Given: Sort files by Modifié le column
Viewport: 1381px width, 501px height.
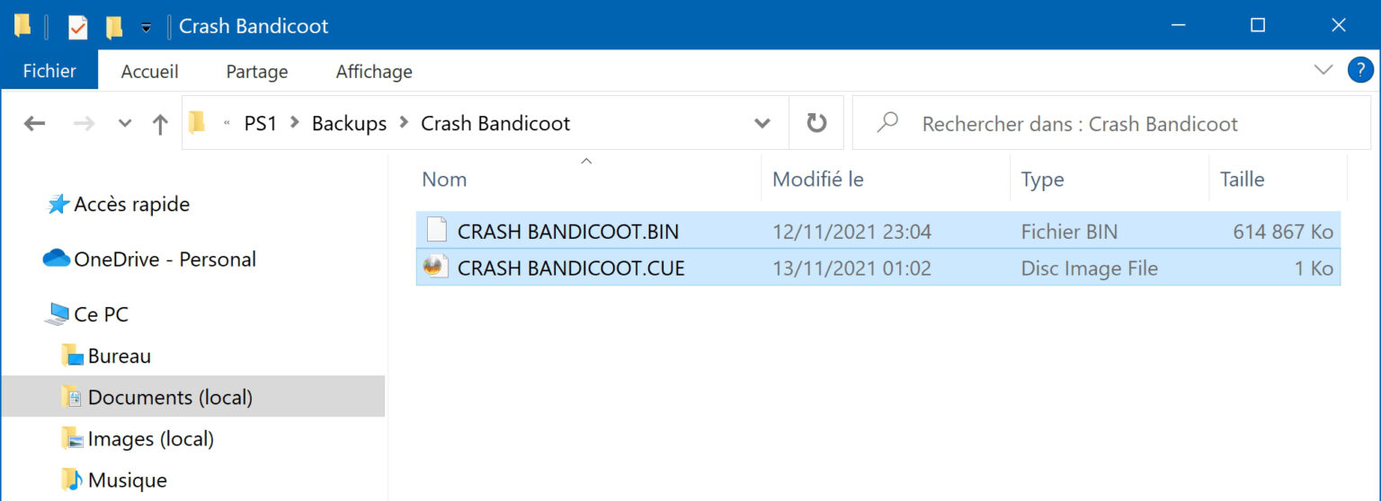Looking at the screenshot, I should [x=817, y=179].
